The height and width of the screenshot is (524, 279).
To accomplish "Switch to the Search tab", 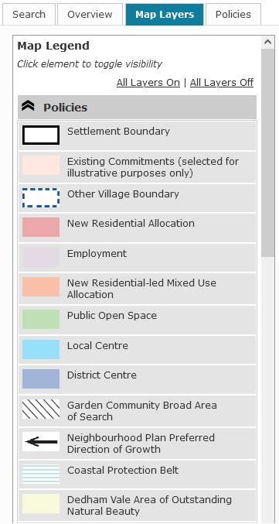I will point(29,15).
